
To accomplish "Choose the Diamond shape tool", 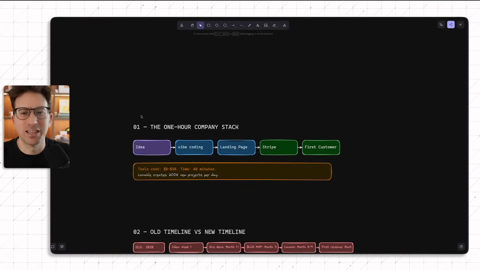I will pos(217,25).
